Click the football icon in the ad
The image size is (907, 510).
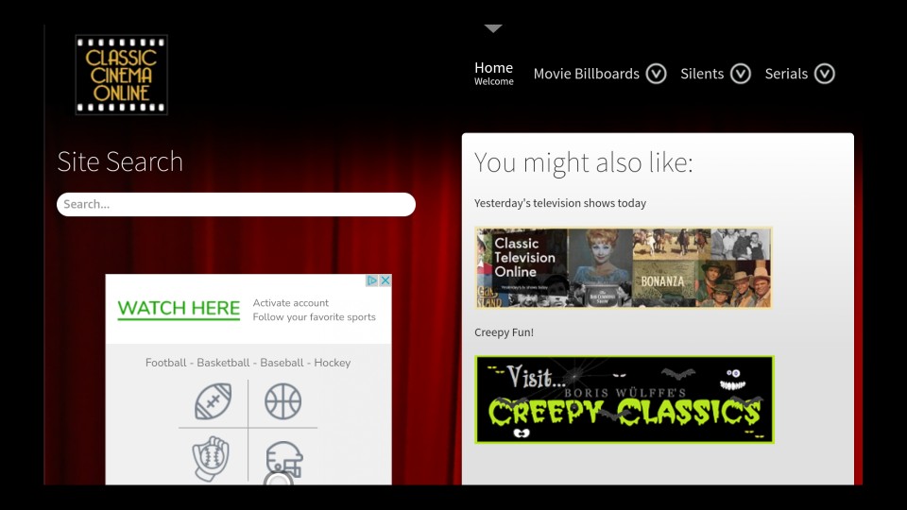[x=213, y=400]
